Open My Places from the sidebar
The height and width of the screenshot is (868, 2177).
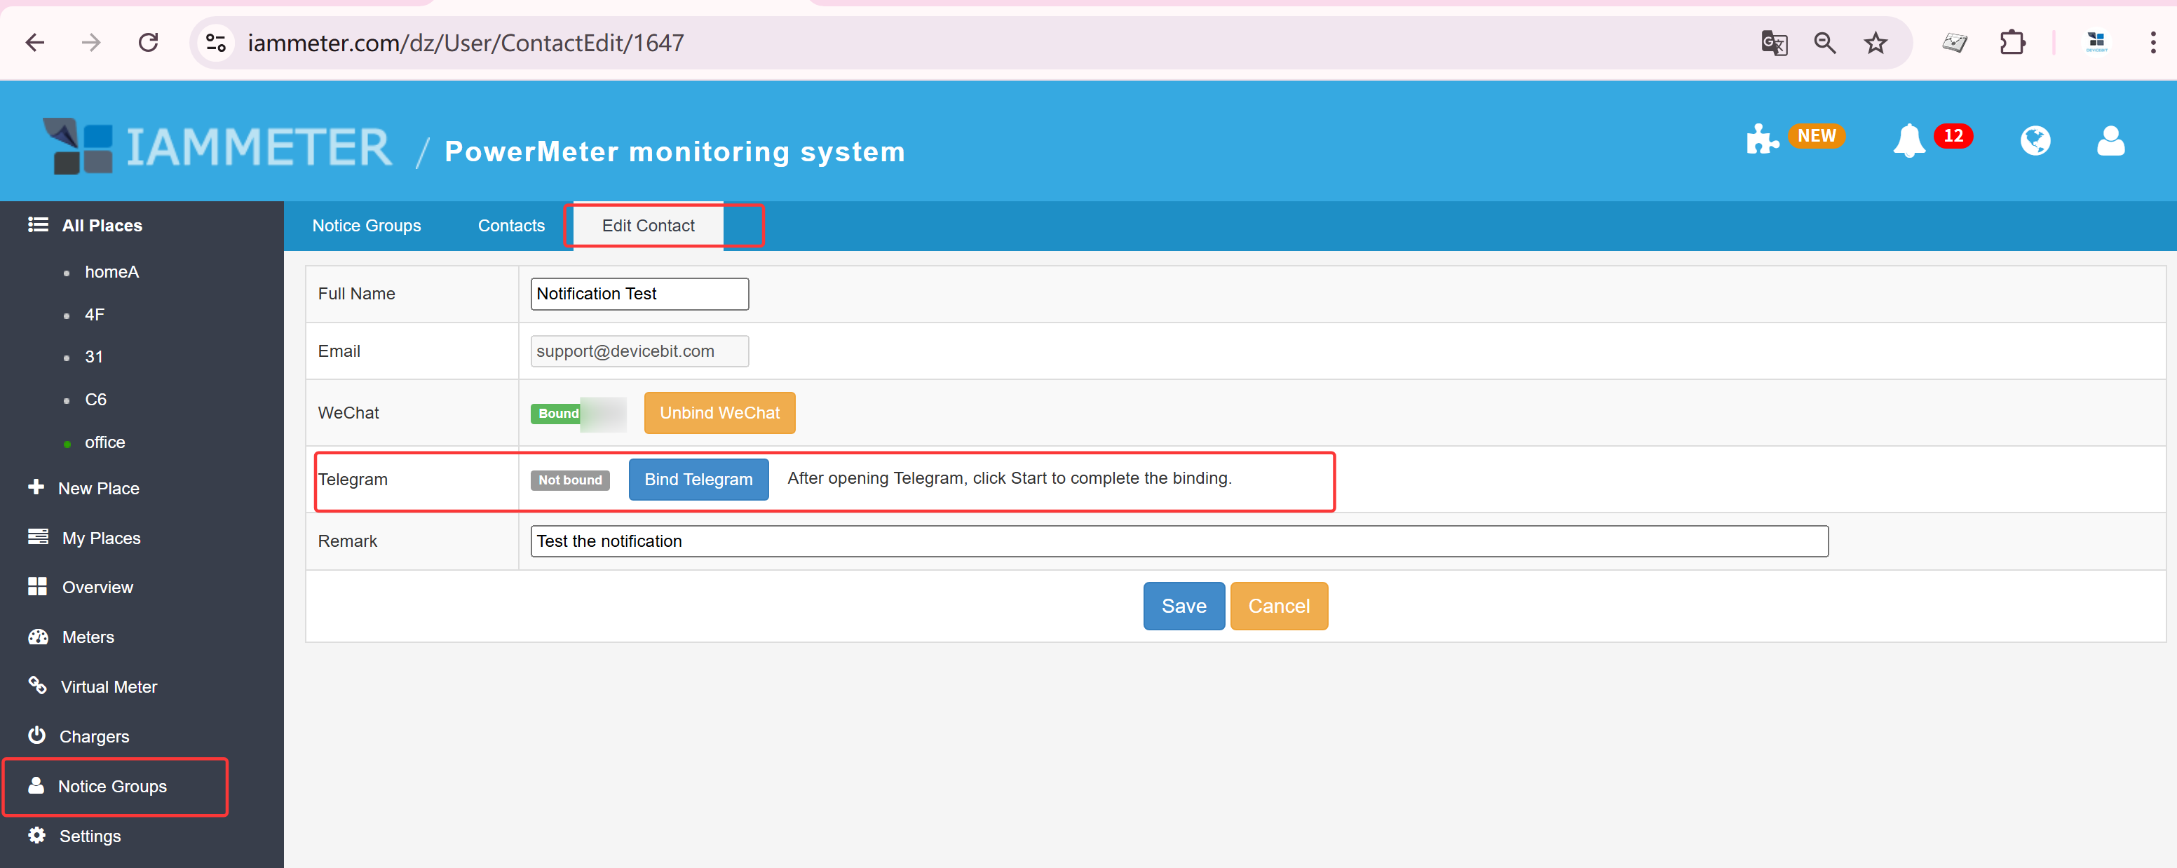100,538
